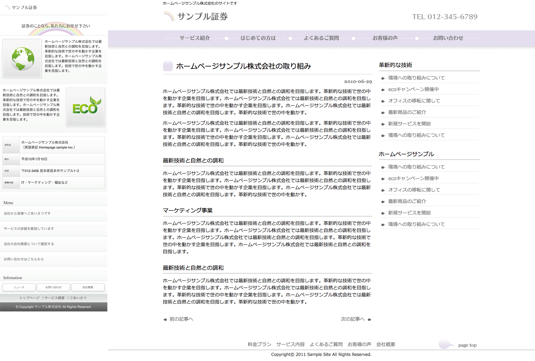Viewport: 535px width, 361px height.
Task: Go to よくあるご質問 in top navigation
Action: 321,38
